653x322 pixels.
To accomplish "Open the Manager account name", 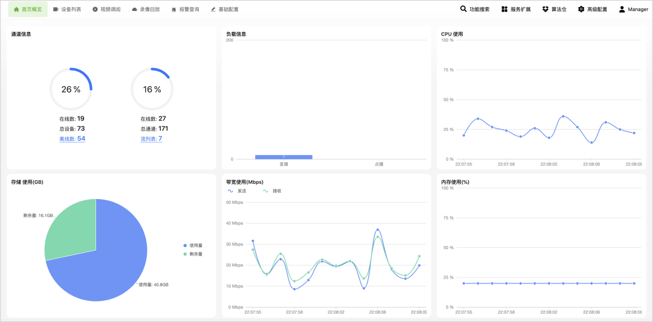I will point(638,9).
